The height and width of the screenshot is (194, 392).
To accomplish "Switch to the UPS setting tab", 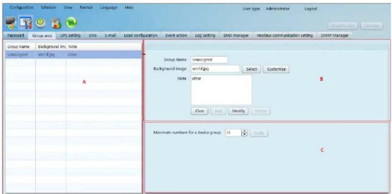I will click(x=70, y=36).
